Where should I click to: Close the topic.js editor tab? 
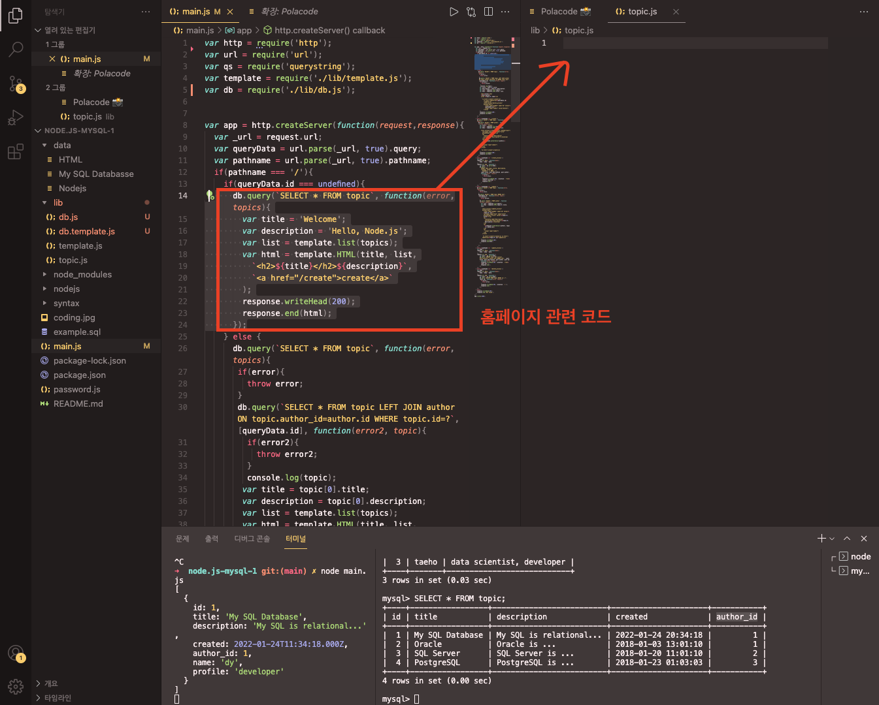pyautogui.click(x=676, y=12)
